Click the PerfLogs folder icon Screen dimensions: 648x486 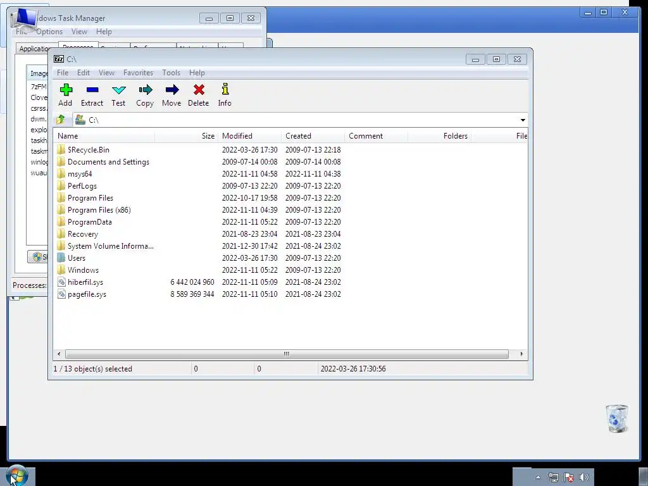(61, 185)
